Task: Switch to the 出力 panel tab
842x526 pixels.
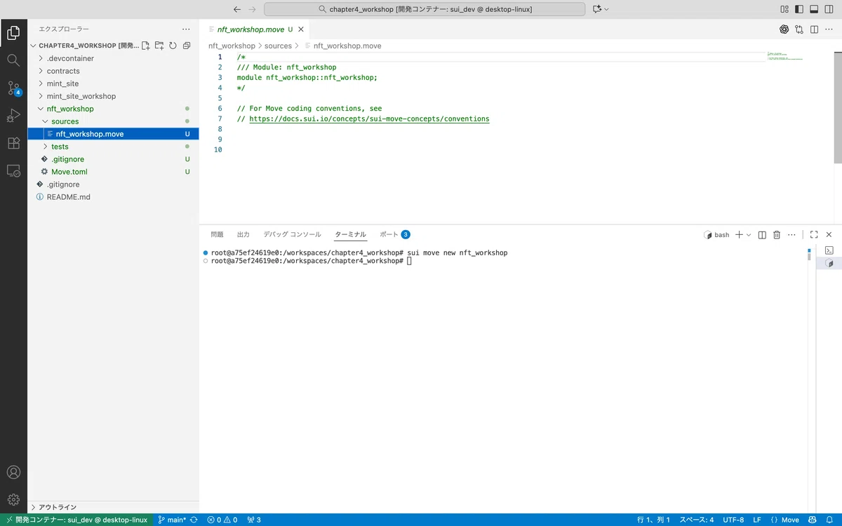Action: (243, 235)
